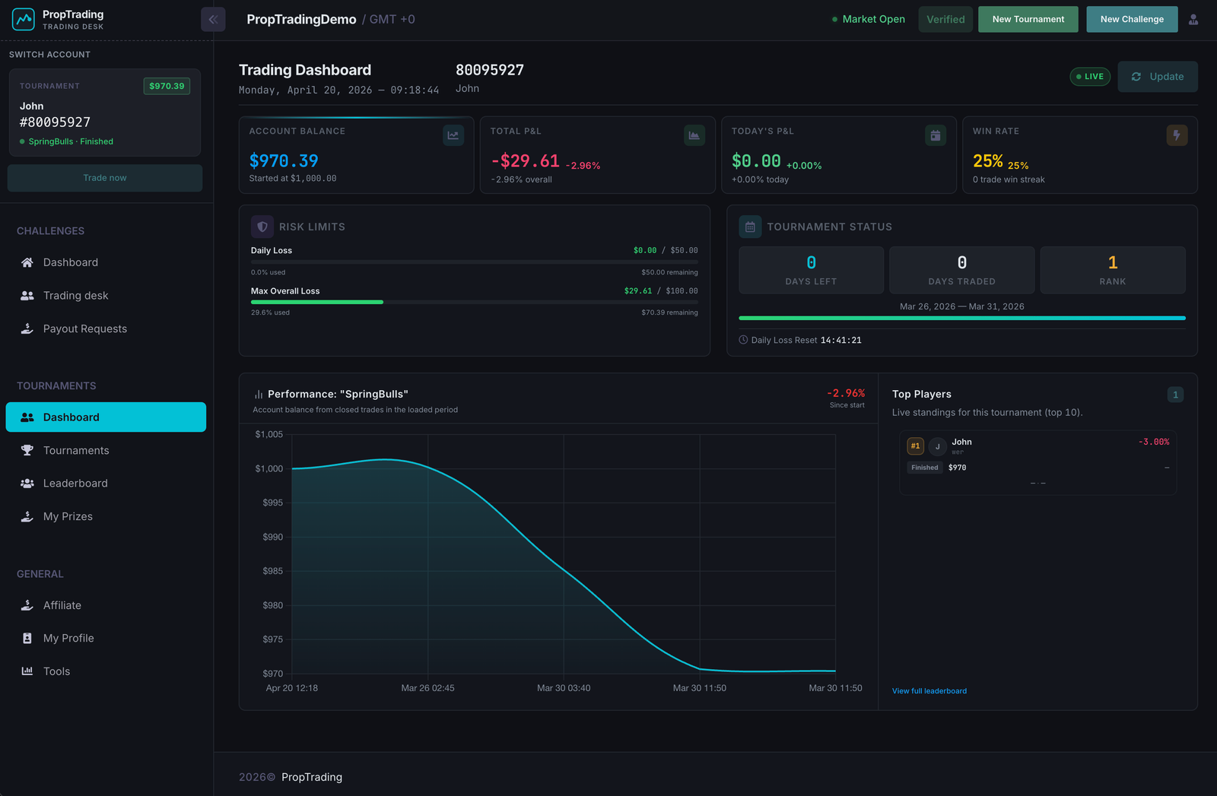The height and width of the screenshot is (796, 1217).
Task: Click the New Challenge button
Action: point(1131,20)
